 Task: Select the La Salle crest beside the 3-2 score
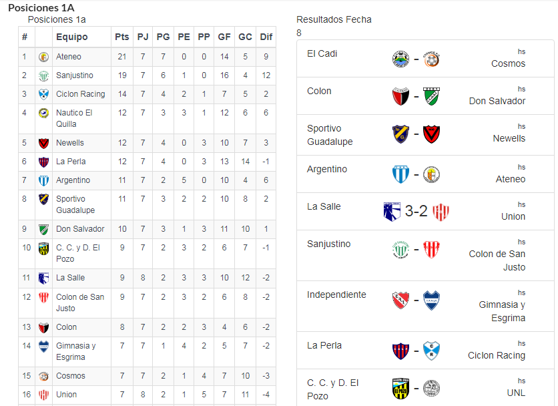[x=392, y=212]
